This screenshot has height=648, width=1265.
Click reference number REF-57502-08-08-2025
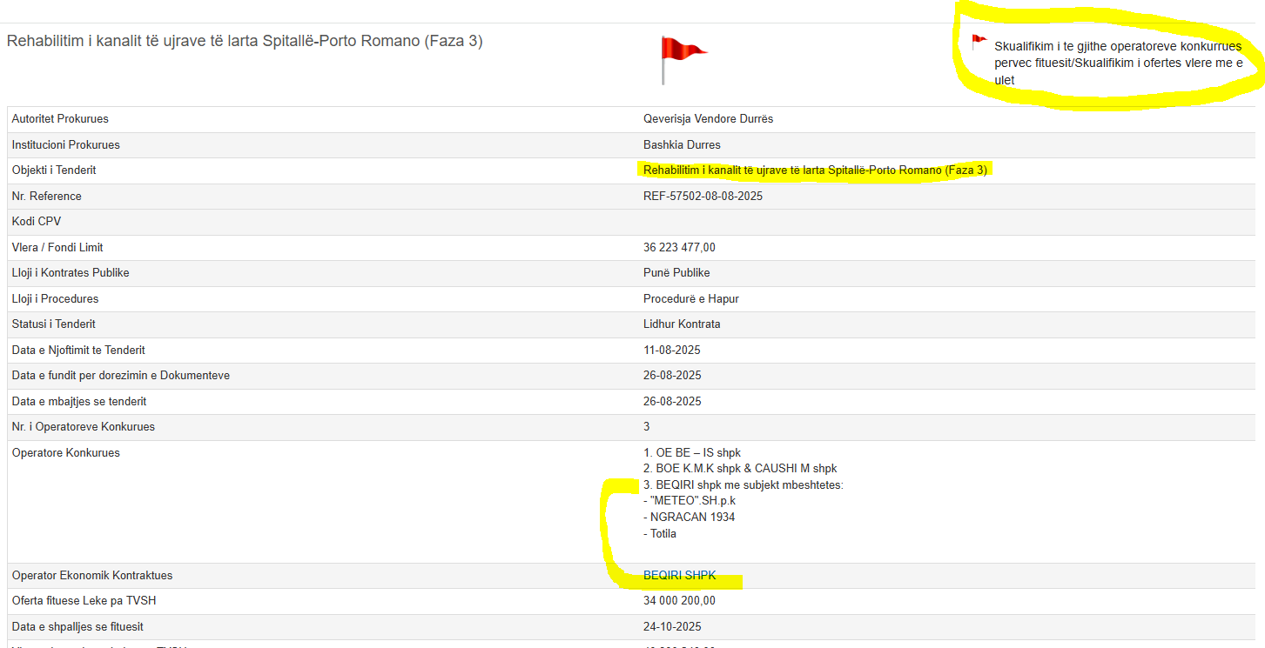click(x=703, y=197)
